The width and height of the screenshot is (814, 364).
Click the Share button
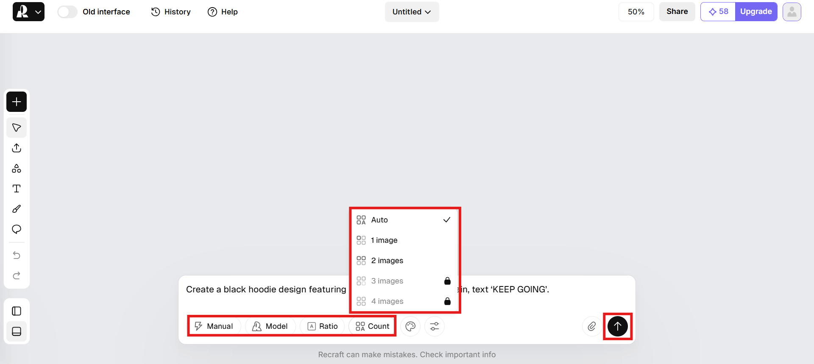point(677,11)
